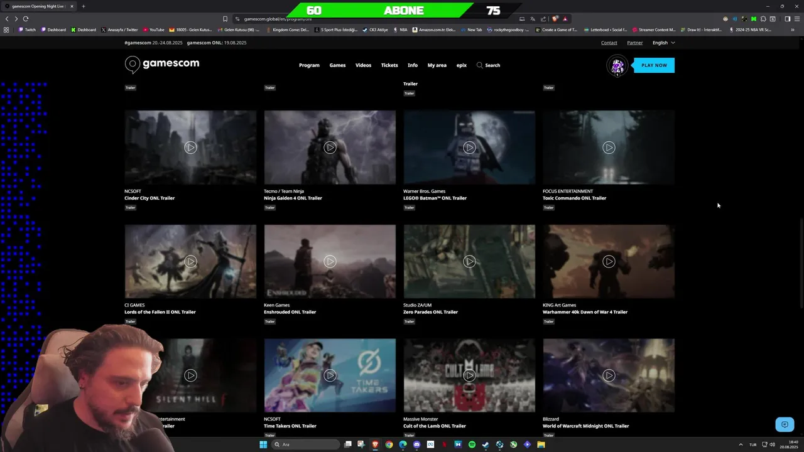Open Cinder City ONL Trailer title link
This screenshot has height=452, width=804.
click(x=149, y=198)
